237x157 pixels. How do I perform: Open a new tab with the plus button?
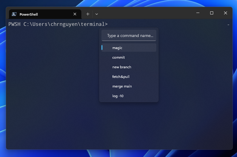pos(88,14)
